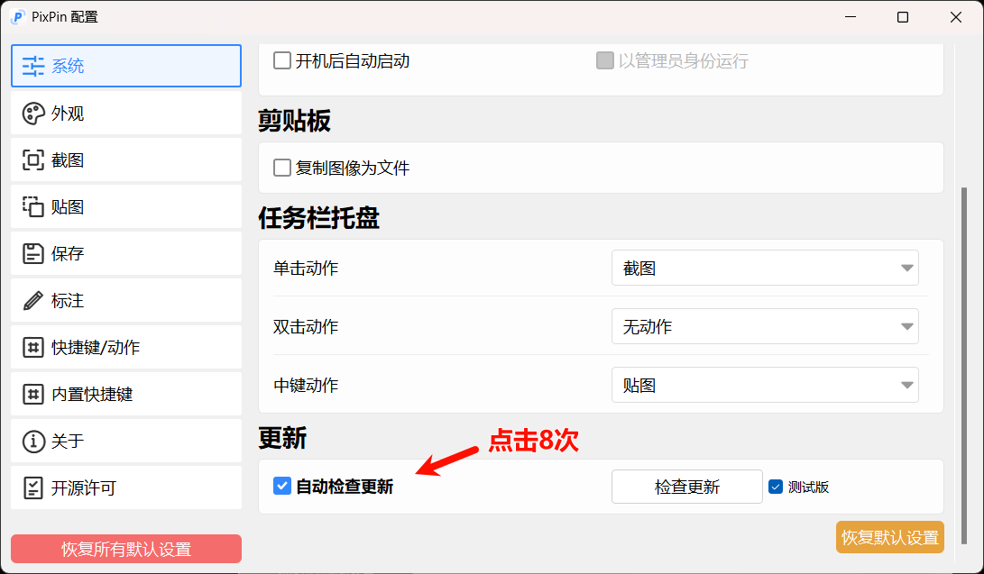This screenshot has width=984, height=574.
Task: Click the floppy disk icon beside 保存
Action: coord(33,254)
